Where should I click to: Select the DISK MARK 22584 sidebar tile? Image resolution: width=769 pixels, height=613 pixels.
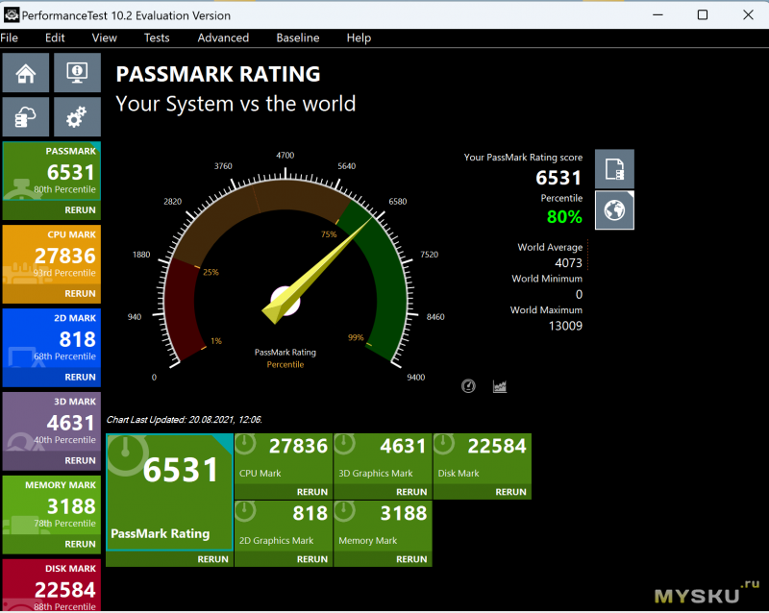[x=52, y=585]
